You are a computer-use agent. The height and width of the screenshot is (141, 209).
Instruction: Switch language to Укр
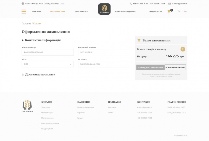pyautogui.click(x=185, y=11)
